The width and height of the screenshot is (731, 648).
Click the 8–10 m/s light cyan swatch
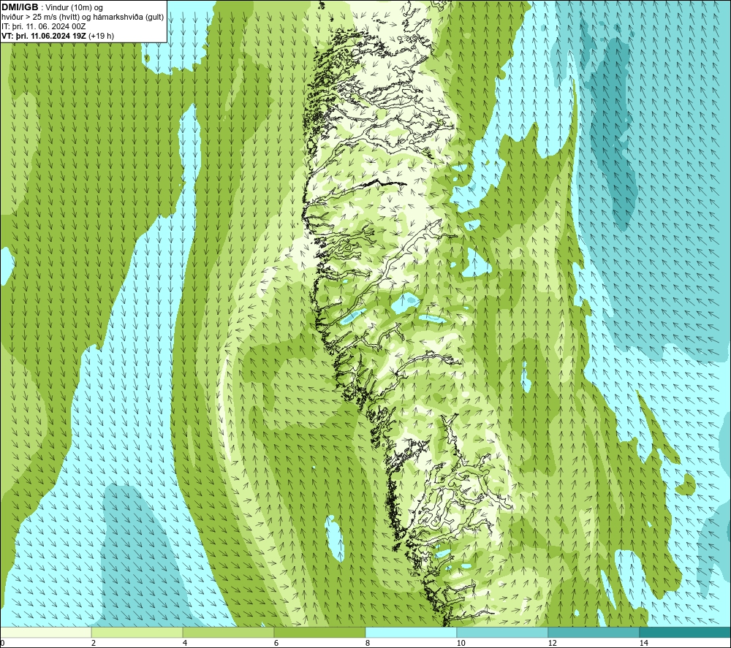tap(411, 632)
